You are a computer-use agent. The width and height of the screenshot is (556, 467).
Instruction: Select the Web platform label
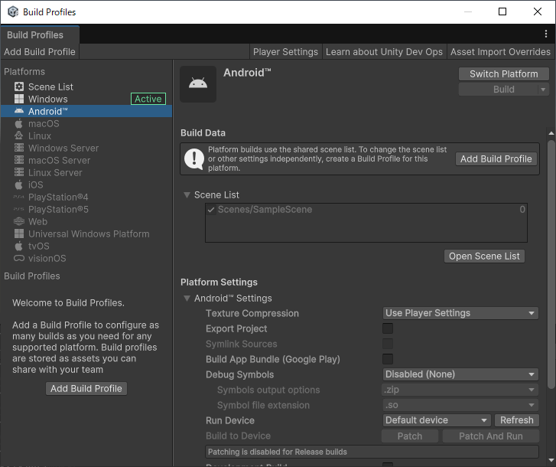click(37, 221)
